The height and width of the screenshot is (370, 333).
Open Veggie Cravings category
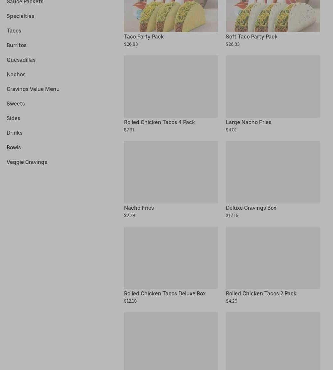pyautogui.click(x=27, y=162)
